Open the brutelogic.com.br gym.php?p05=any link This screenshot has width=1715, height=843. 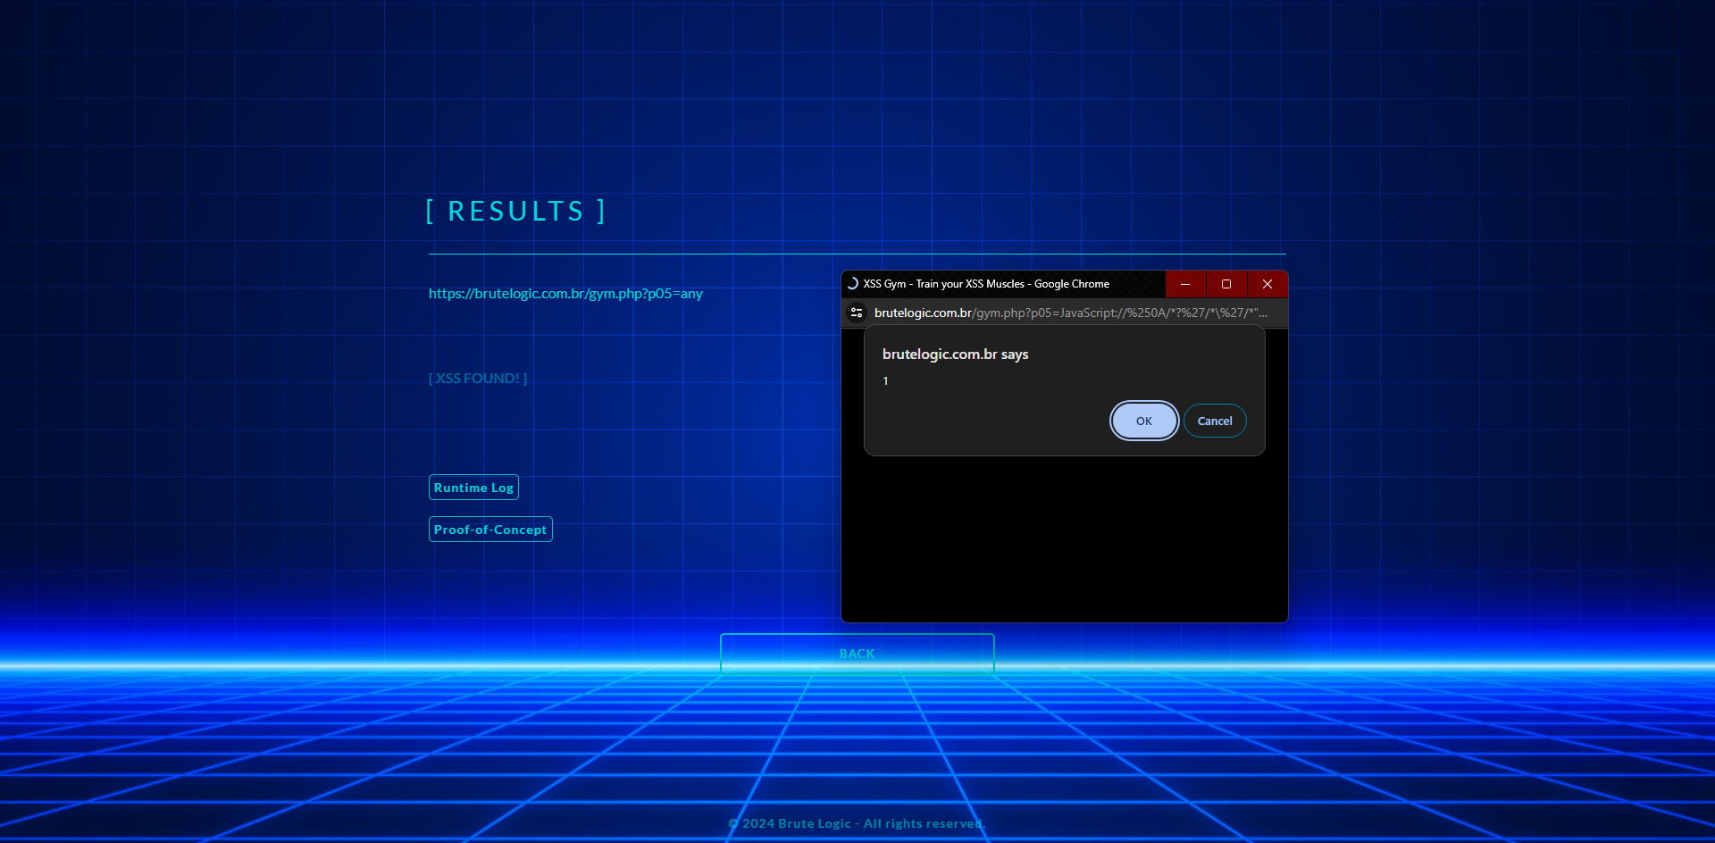(565, 294)
